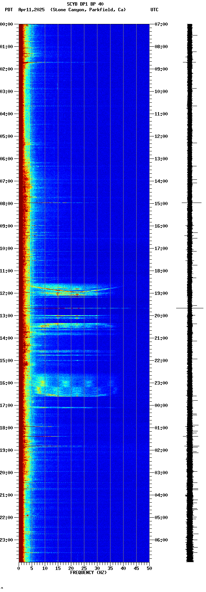Click the UTC time label '05:00'

(161, 518)
